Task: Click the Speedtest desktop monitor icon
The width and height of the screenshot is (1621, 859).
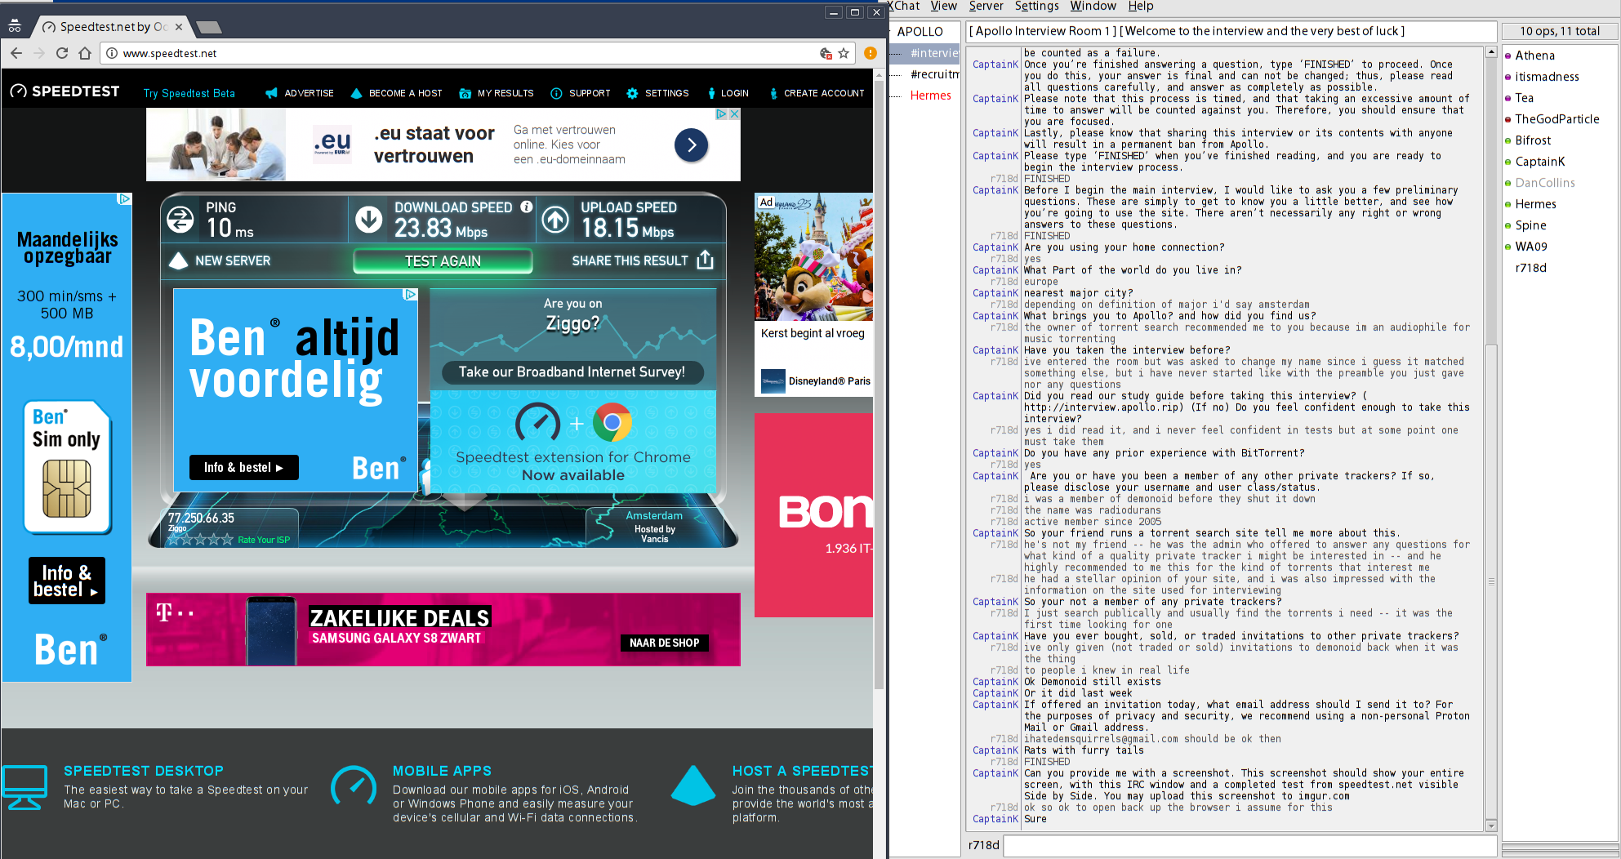Action: 24,787
